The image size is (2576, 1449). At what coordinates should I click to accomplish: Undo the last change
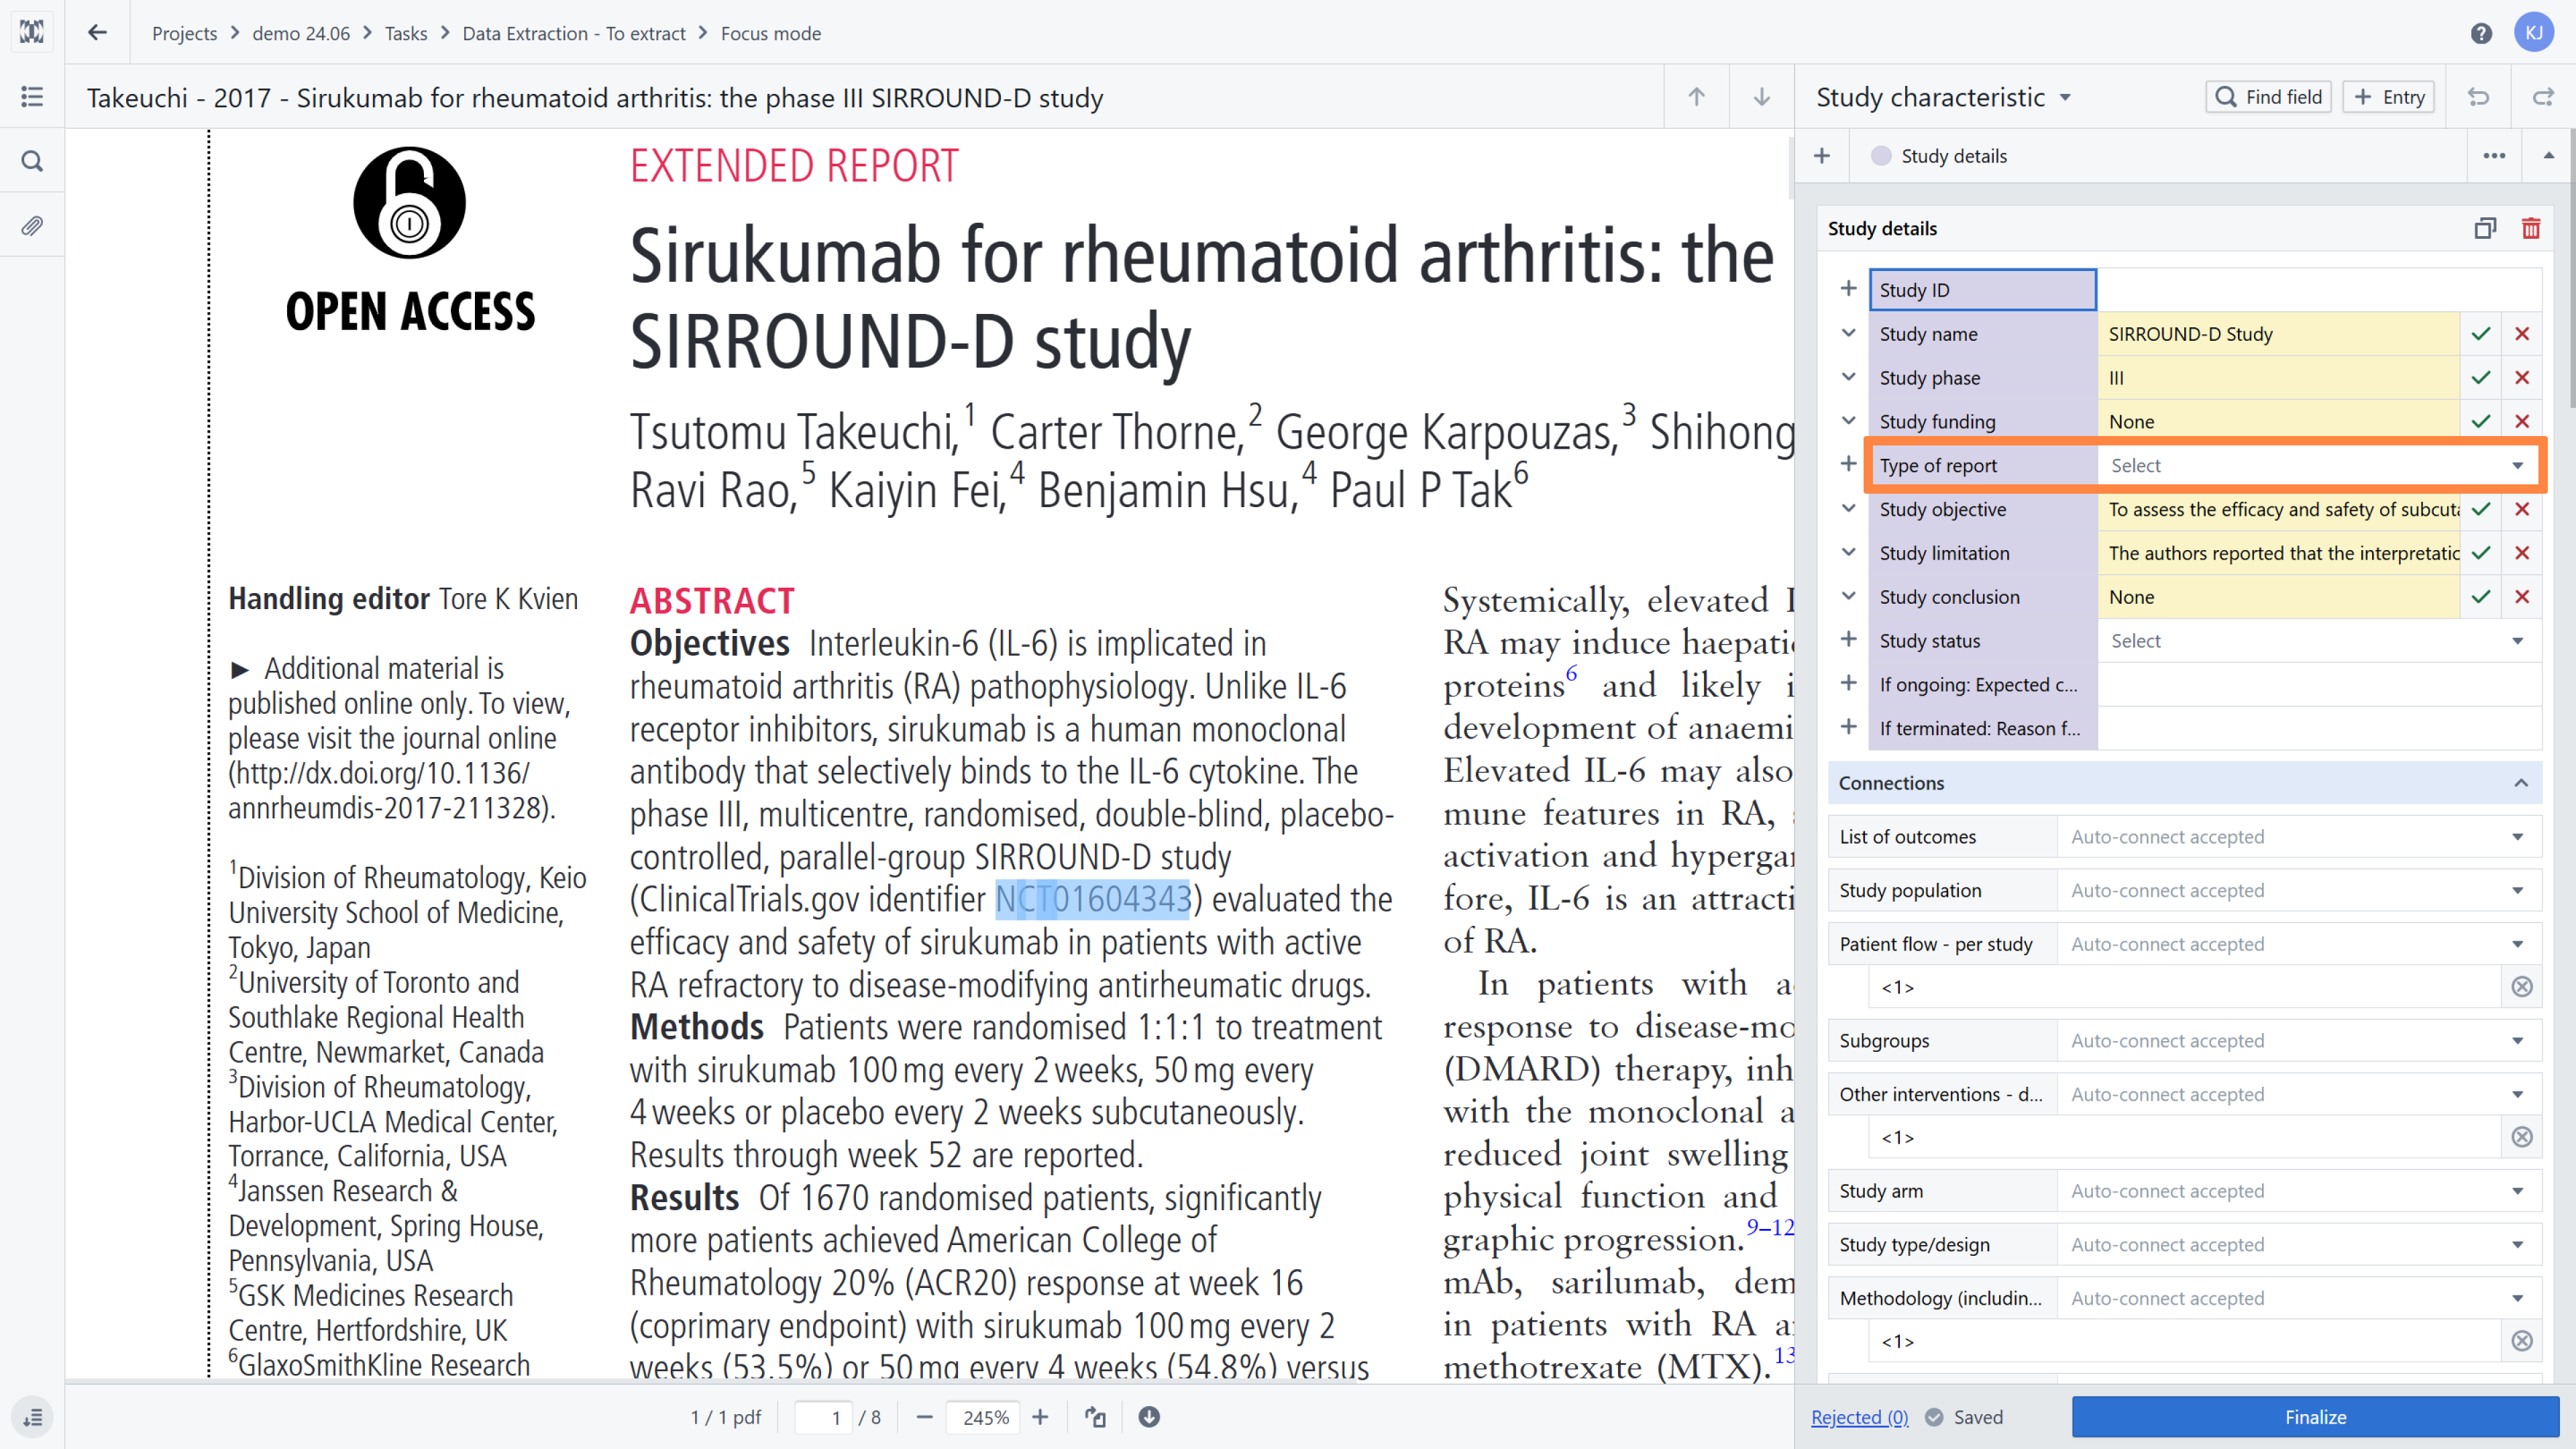(x=2479, y=97)
